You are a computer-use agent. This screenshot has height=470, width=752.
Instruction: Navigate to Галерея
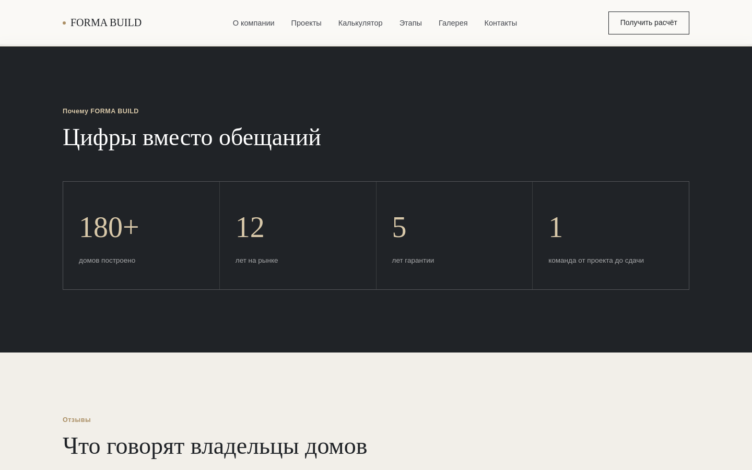pos(453,23)
